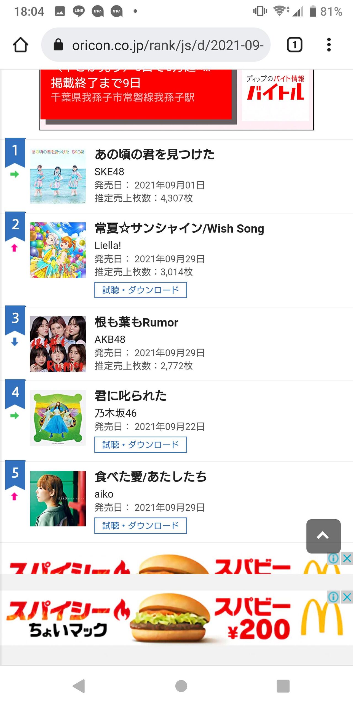The image size is (353, 706).
Task: Open the tab switcher showing 1 tab
Action: tap(295, 45)
